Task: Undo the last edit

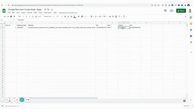Action: point(5,17)
